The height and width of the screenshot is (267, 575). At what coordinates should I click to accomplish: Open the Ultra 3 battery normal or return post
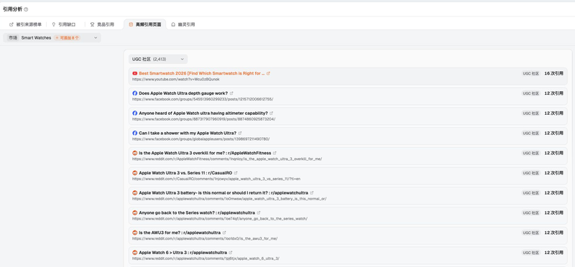click(224, 192)
